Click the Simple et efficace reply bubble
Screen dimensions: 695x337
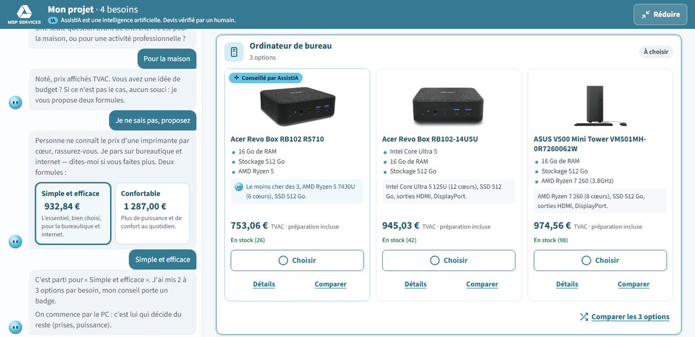click(162, 260)
